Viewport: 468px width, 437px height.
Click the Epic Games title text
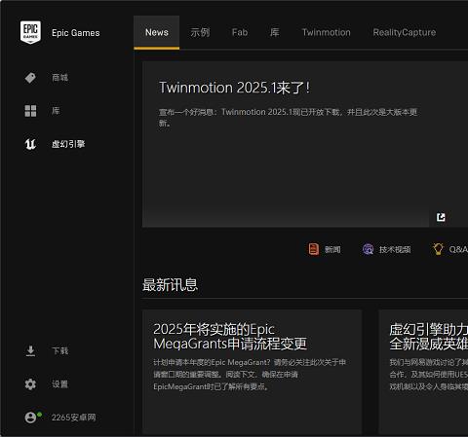click(x=76, y=33)
